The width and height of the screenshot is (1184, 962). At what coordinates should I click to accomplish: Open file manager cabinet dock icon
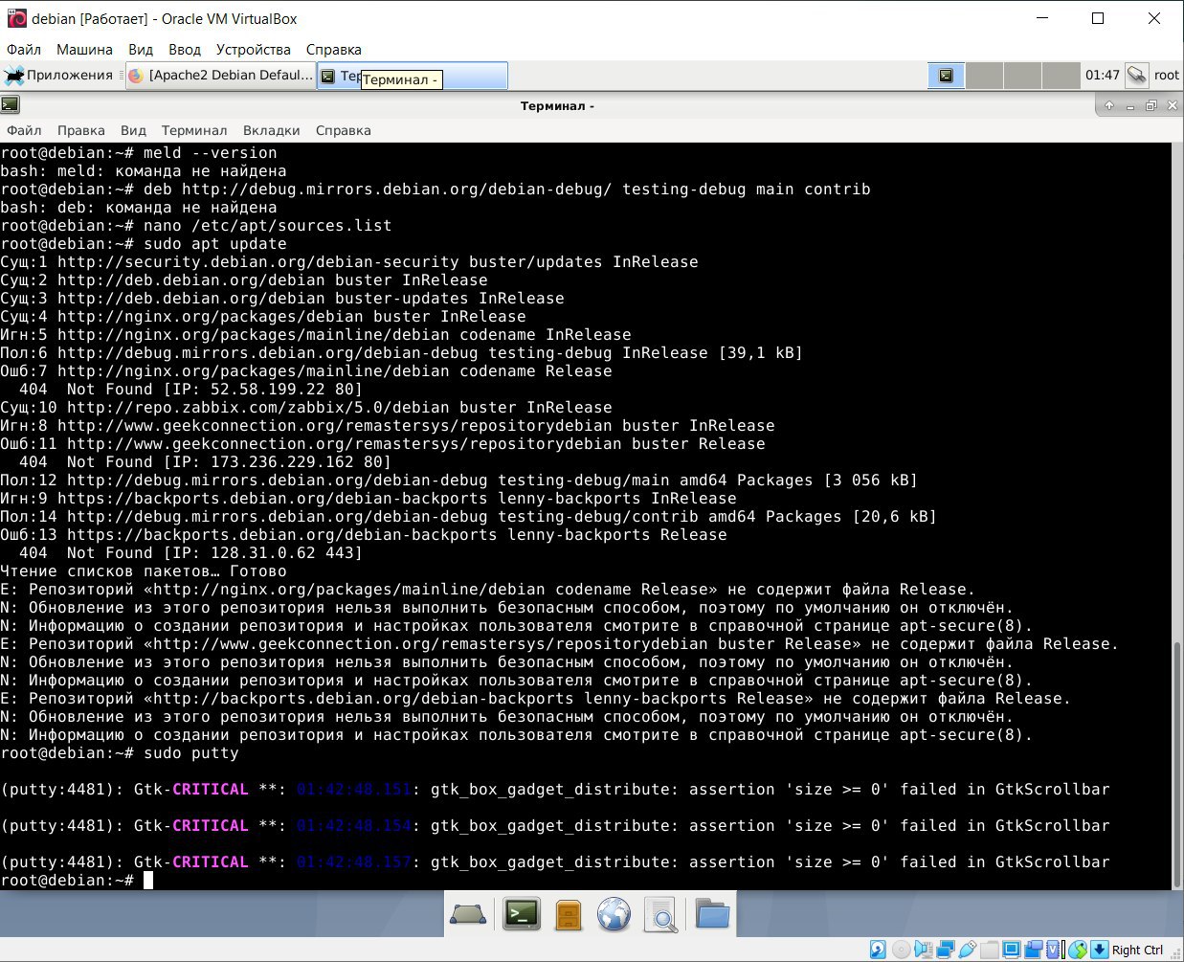click(568, 916)
